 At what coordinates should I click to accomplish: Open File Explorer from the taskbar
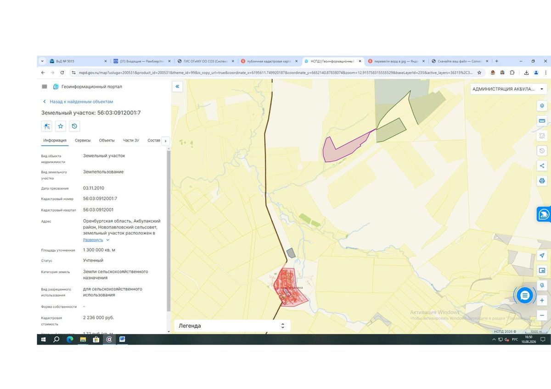(83, 340)
